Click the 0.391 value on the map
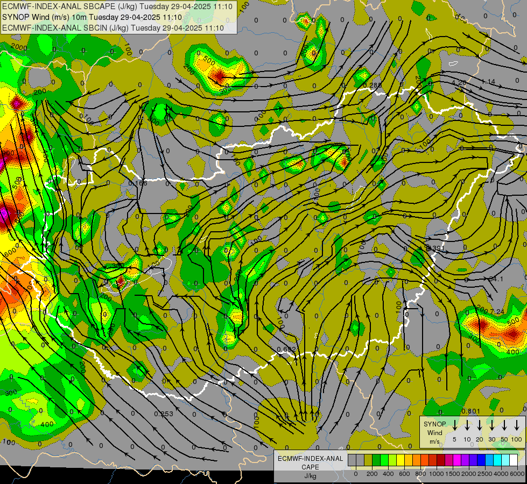Viewport: 527px width, 484px height. [435, 248]
